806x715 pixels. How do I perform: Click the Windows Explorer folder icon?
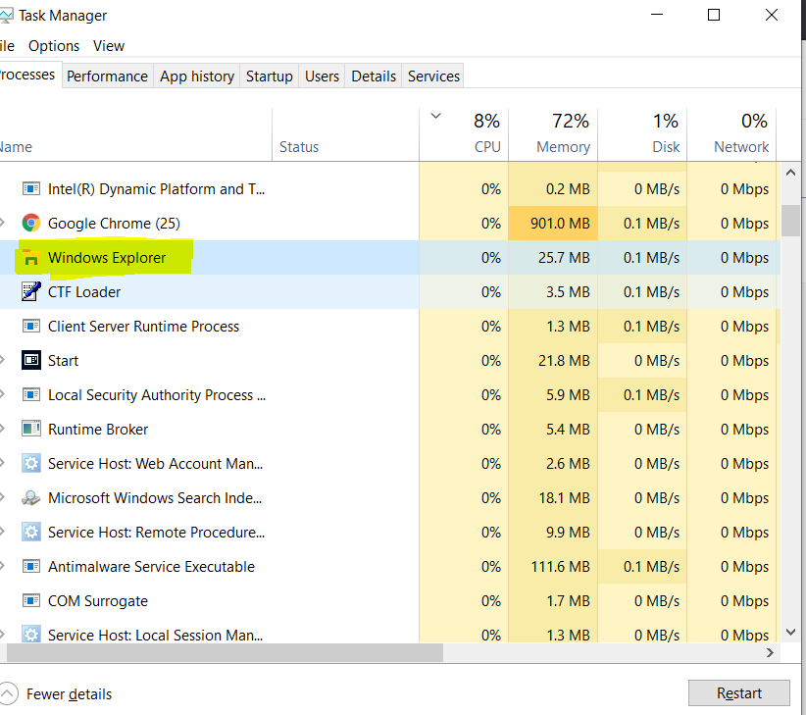coord(30,257)
